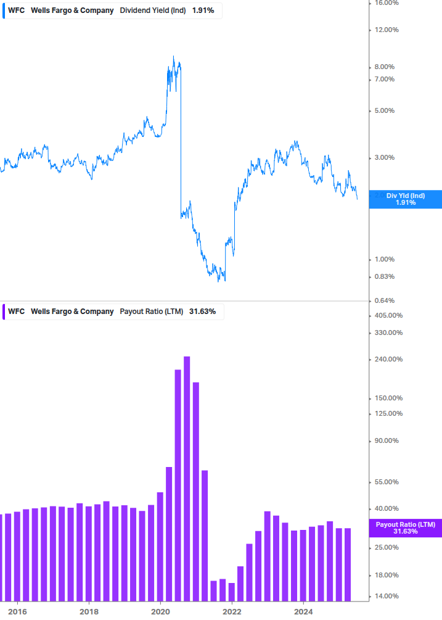Click the 12.00% yield axis label

point(387,30)
